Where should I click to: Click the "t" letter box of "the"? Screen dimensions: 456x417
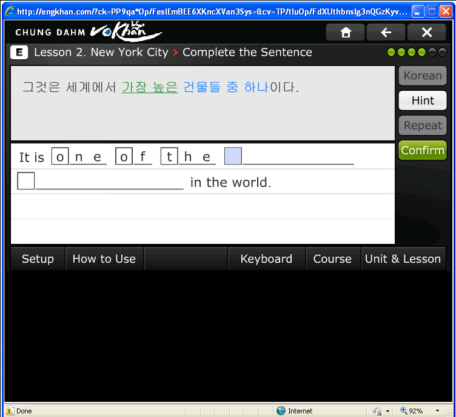169,156
